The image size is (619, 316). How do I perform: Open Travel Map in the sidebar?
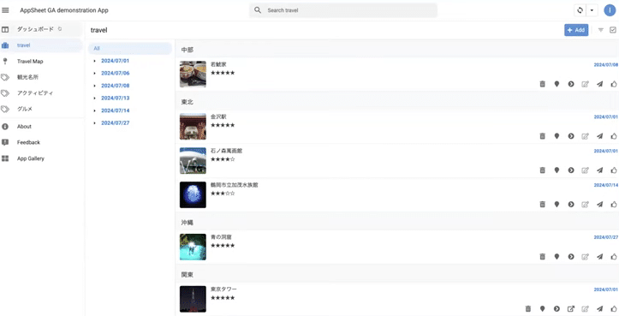click(41, 61)
